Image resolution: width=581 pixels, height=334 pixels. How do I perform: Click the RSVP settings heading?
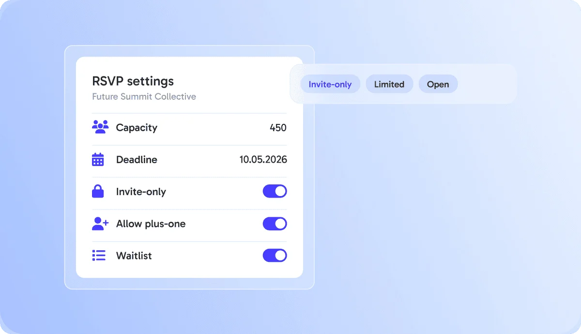coord(133,81)
